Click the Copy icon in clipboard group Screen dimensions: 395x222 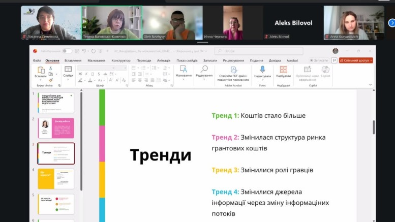pos(51,74)
